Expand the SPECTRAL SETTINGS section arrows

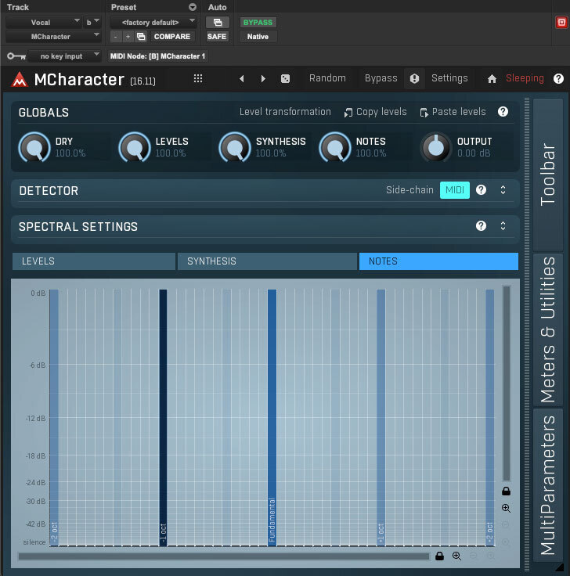503,226
